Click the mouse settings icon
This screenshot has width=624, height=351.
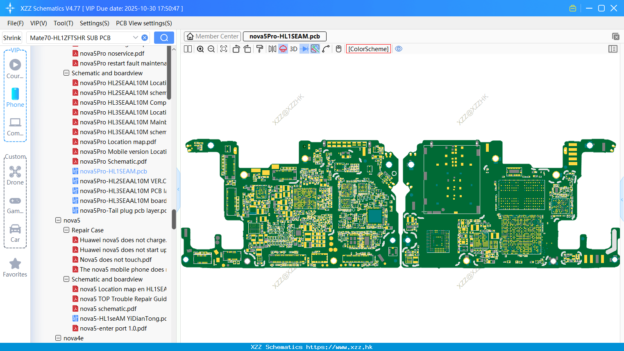point(339,49)
